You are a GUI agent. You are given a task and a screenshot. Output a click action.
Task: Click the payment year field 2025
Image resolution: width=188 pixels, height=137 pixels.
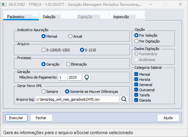coord(74,77)
